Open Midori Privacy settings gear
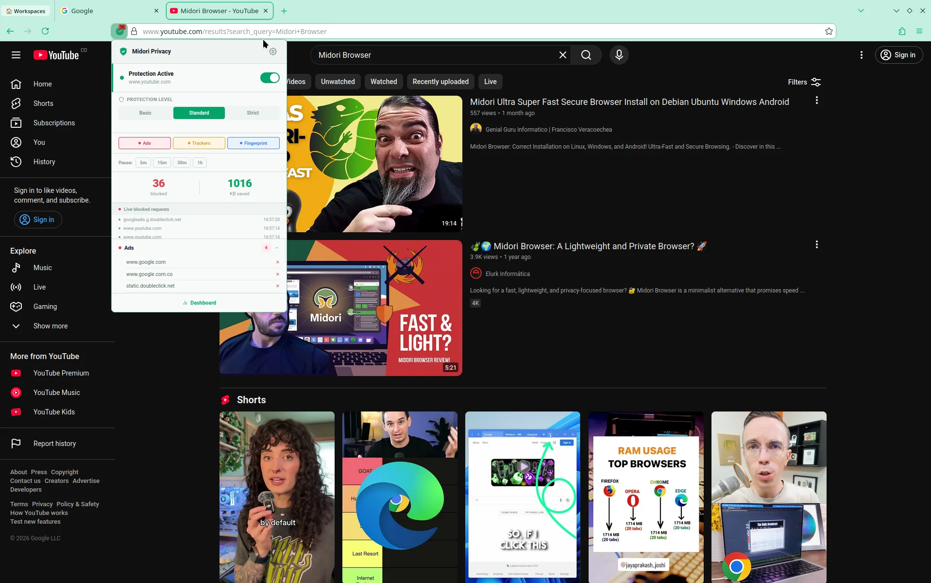 pyautogui.click(x=273, y=51)
